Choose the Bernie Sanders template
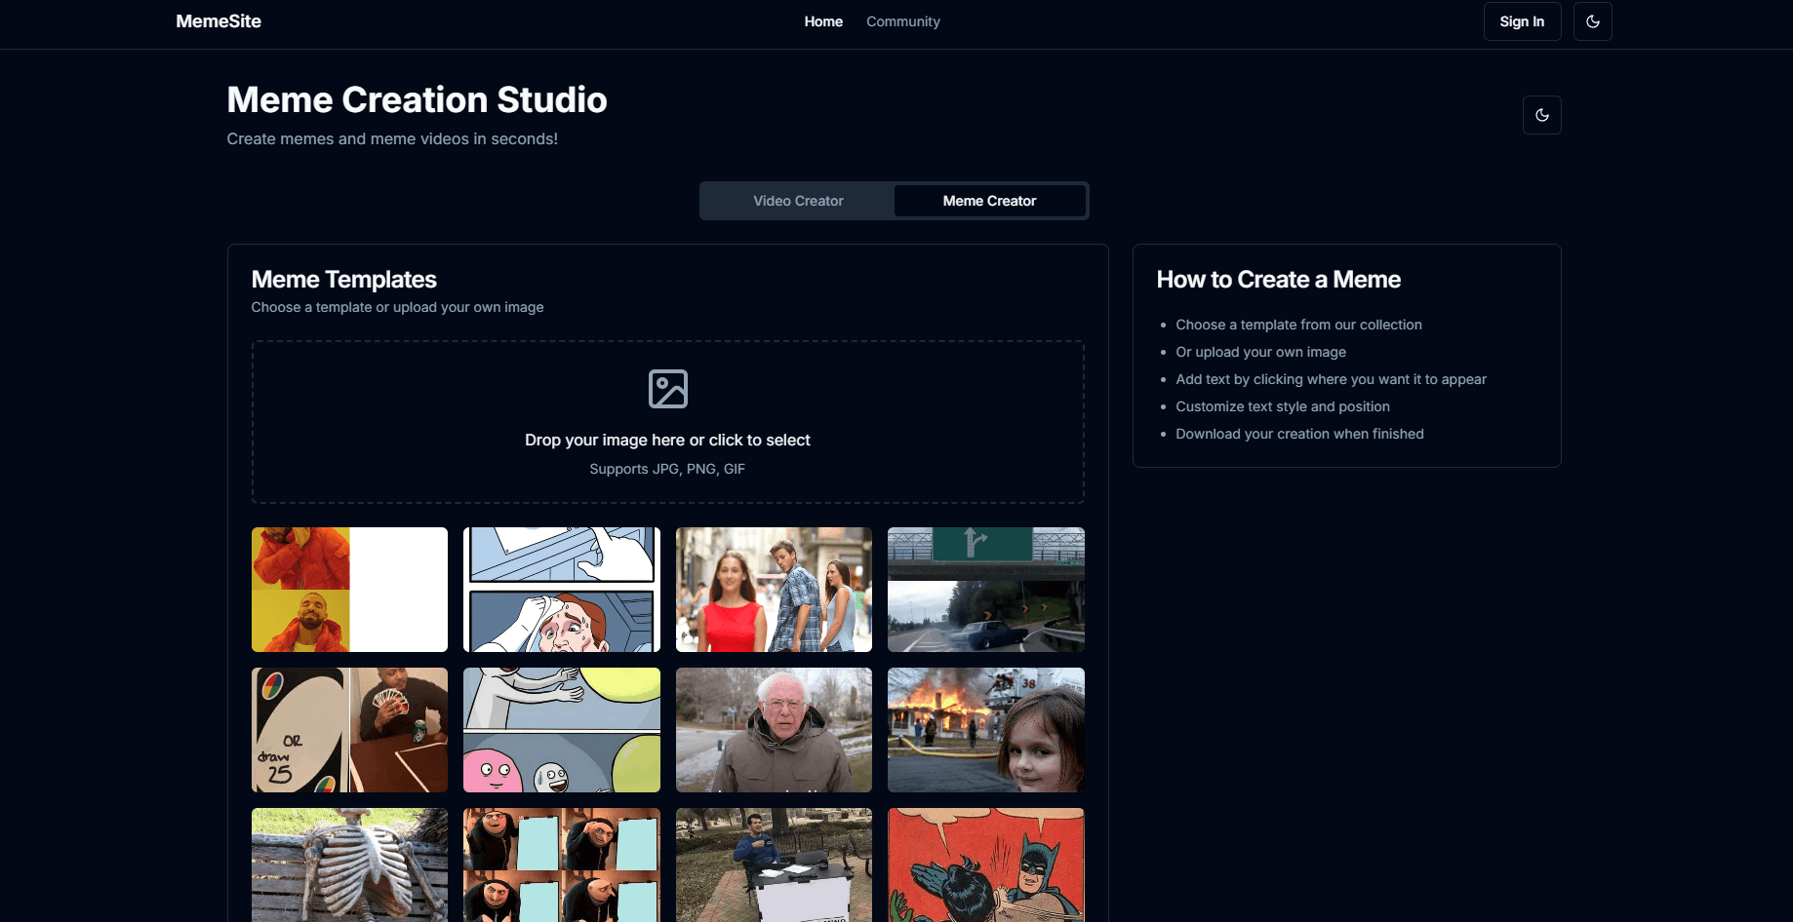This screenshot has width=1793, height=922. (774, 730)
